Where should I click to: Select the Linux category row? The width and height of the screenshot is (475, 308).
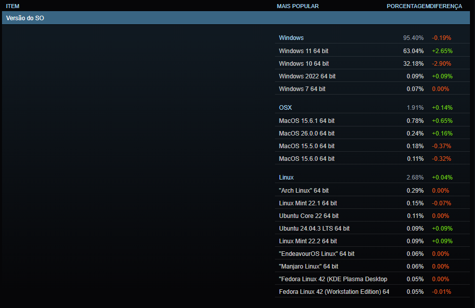(x=286, y=178)
